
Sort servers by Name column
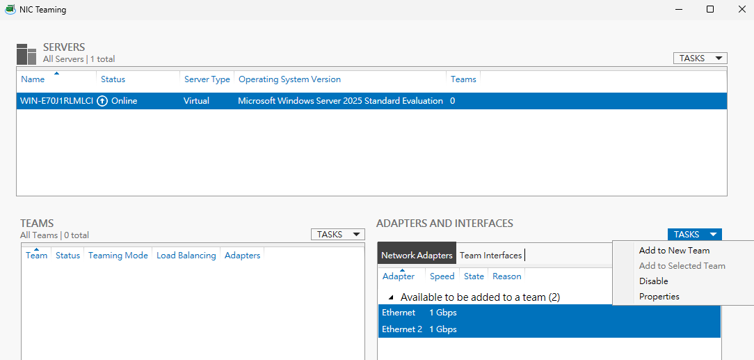[33, 79]
